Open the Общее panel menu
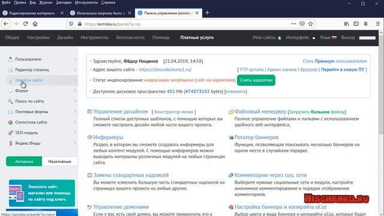The height and width of the screenshot is (216, 384). point(12,37)
